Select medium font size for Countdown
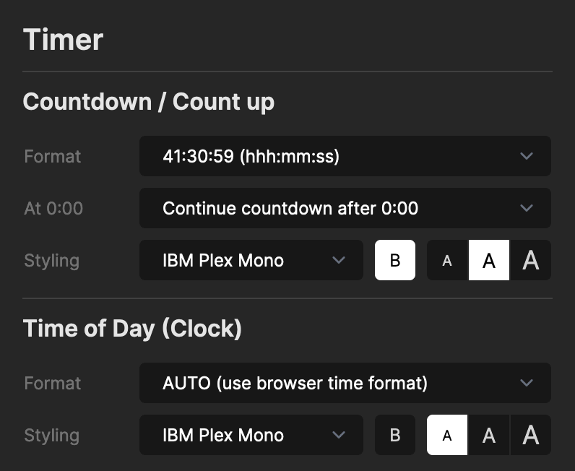 [489, 260]
